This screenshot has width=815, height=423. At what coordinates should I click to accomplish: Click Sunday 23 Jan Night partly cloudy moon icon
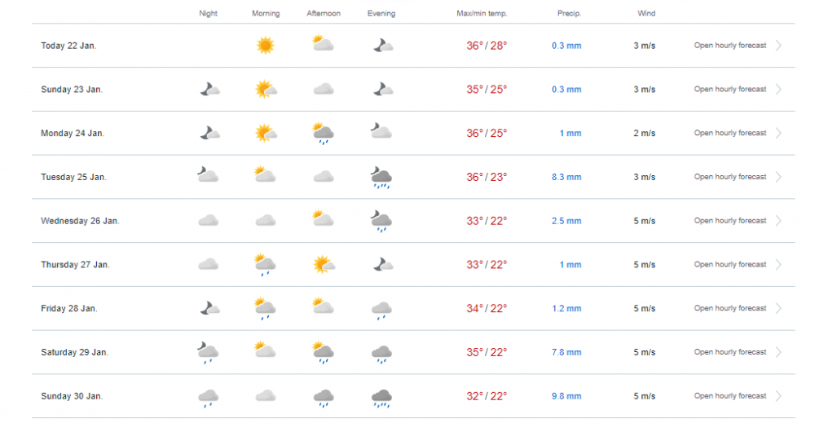point(209,89)
